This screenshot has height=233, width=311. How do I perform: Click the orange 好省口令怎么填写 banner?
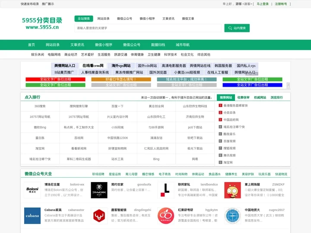[x=121, y=79]
